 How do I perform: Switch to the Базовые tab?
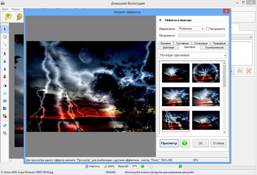(166, 44)
